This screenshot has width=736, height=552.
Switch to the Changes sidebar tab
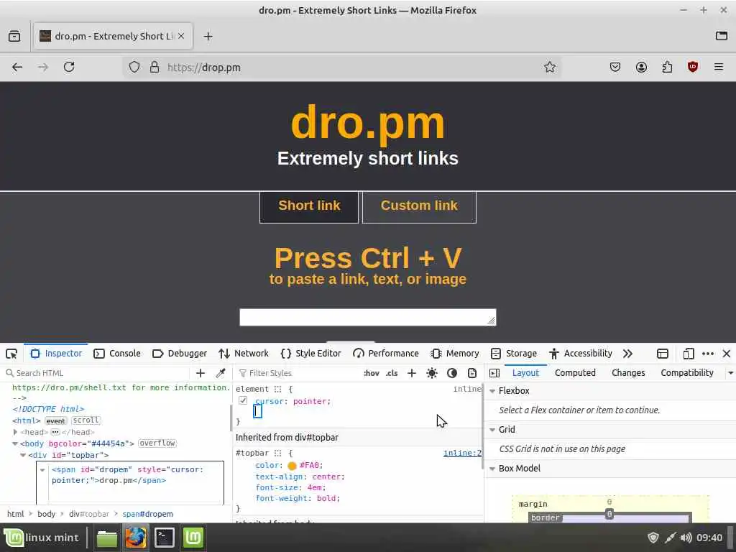pos(628,373)
